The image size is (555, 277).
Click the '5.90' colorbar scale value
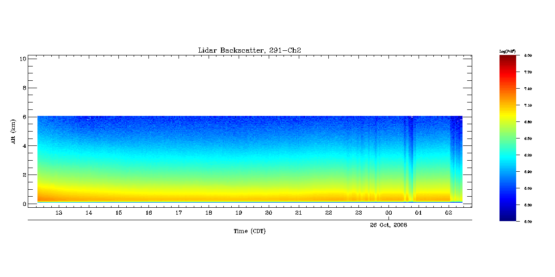click(x=528, y=172)
